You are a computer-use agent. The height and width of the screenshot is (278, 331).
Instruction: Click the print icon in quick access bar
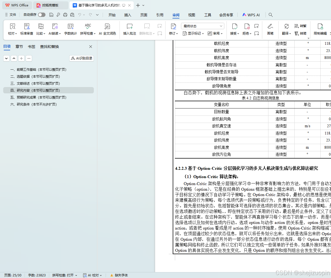[65, 15]
